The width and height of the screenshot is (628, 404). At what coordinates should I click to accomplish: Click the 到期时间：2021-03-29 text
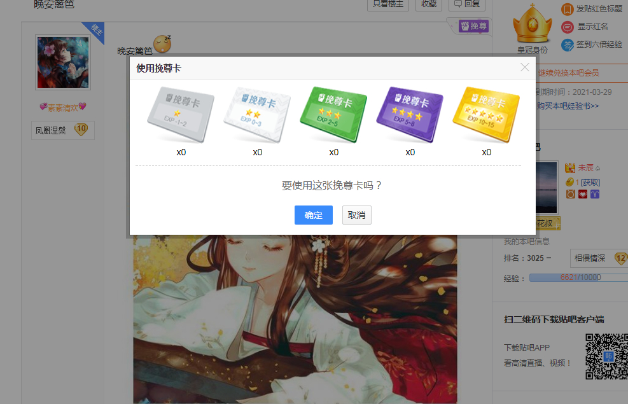[573, 92]
